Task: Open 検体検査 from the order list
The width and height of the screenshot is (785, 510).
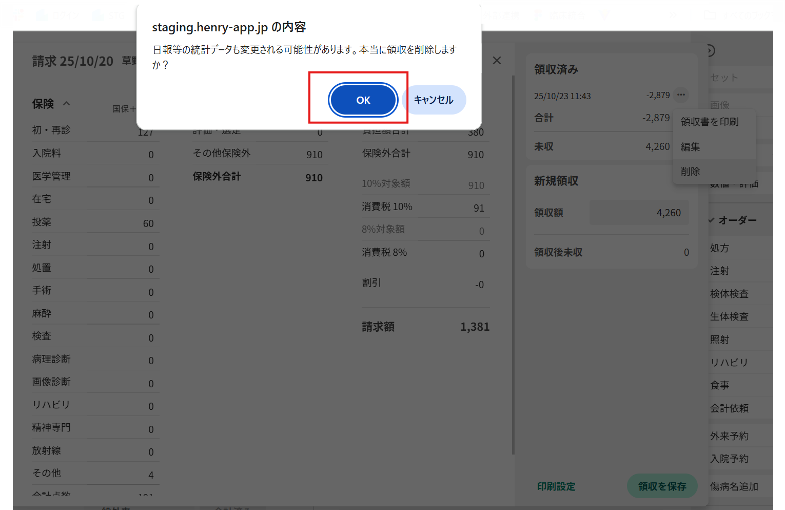Action: [729, 294]
